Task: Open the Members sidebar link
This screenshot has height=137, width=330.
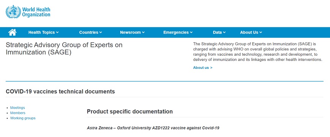Action: click(18, 113)
